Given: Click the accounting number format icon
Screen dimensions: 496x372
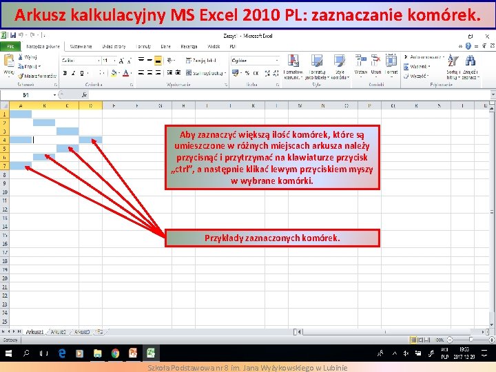Looking at the screenshot, I should click(235, 73).
